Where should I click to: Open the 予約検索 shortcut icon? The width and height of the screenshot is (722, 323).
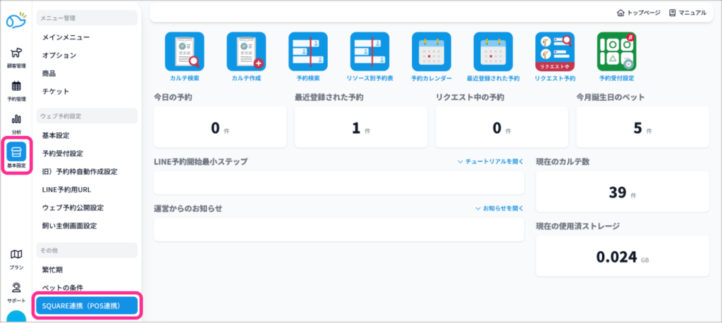[x=308, y=52]
